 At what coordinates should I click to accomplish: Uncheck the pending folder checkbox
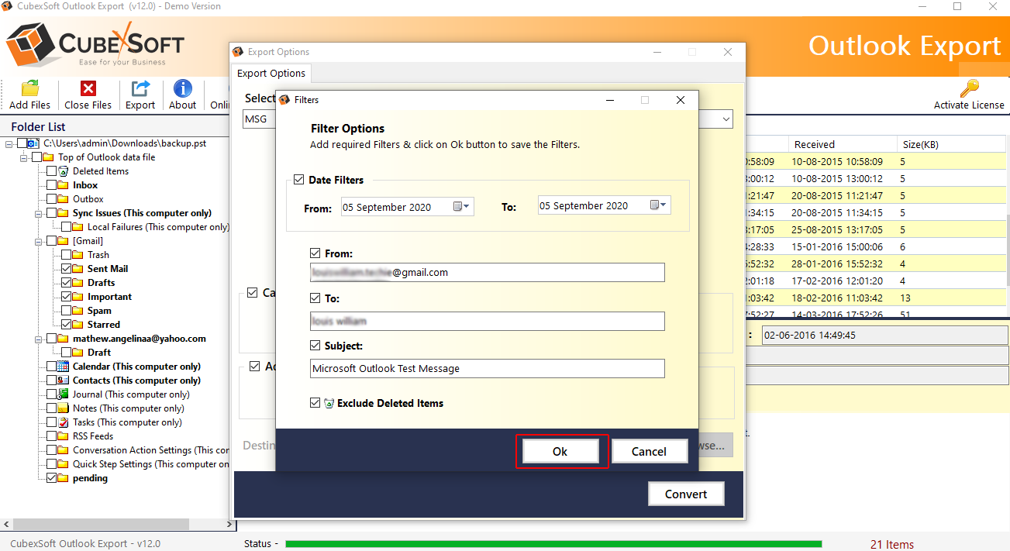point(51,478)
